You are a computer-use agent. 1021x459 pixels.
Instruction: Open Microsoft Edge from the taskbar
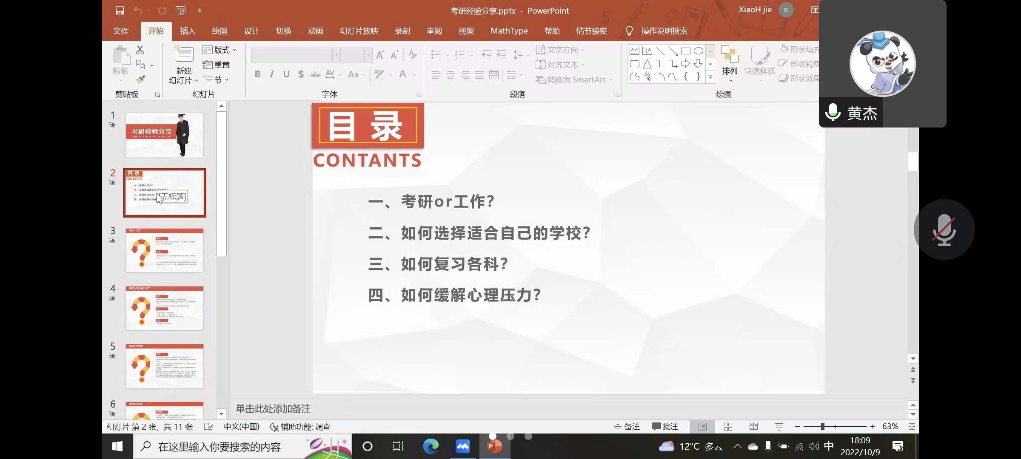[x=431, y=446]
